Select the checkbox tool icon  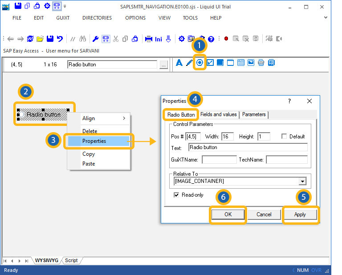click(210, 63)
